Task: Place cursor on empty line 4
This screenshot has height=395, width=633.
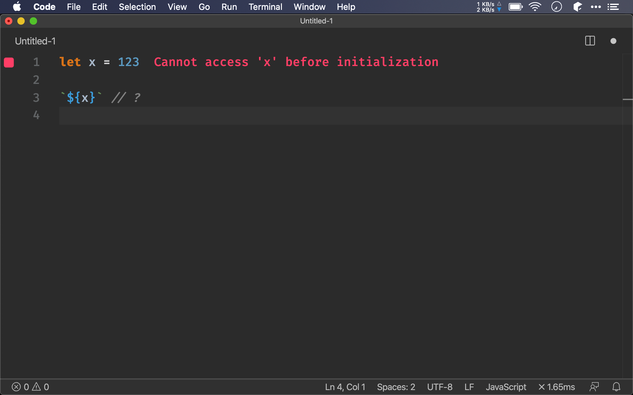Action: coord(185,116)
